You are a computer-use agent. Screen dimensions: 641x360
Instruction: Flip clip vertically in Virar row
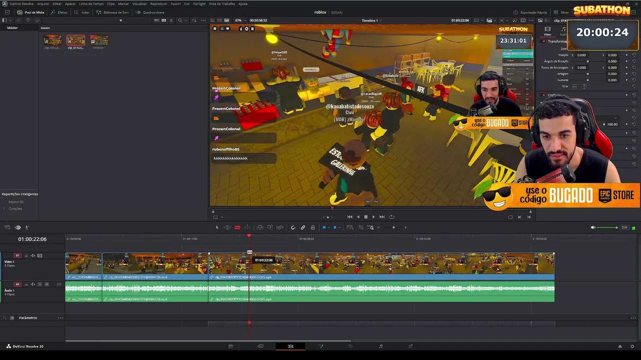click(584, 86)
